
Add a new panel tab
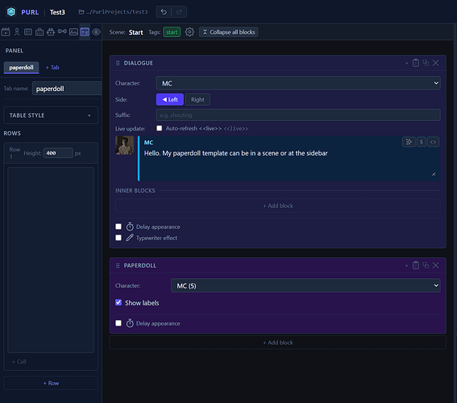tap(52, 68)
